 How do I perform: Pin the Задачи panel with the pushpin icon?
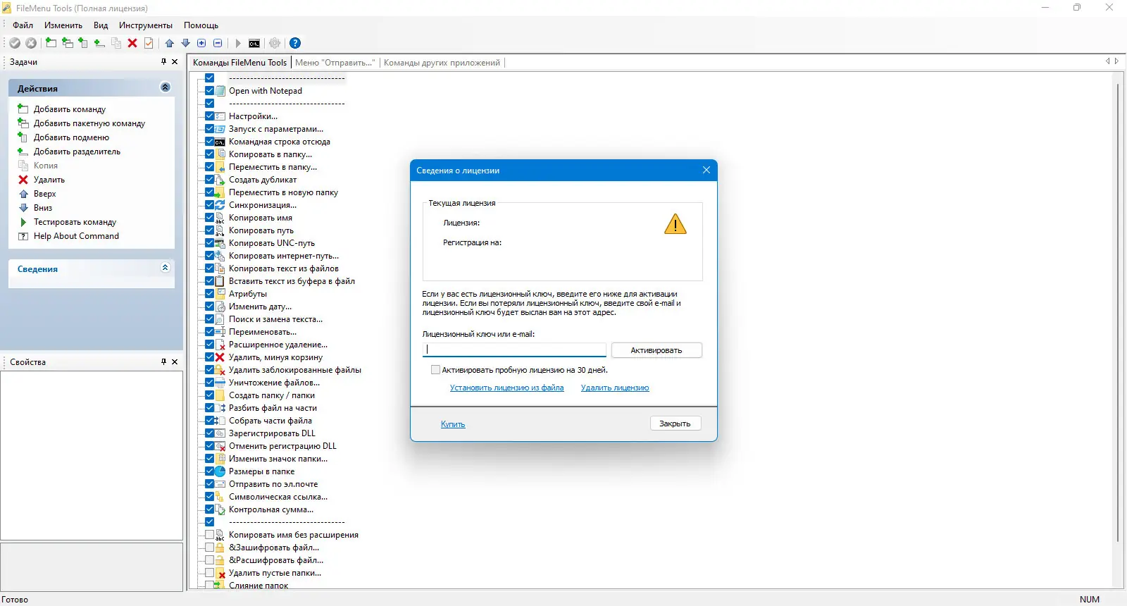pyautogui.click(x=163, y=62)
